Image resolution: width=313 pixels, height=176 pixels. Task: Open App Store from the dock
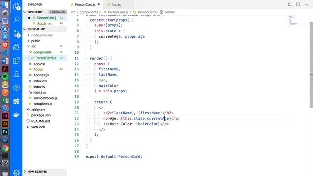(x=5, y=37)
